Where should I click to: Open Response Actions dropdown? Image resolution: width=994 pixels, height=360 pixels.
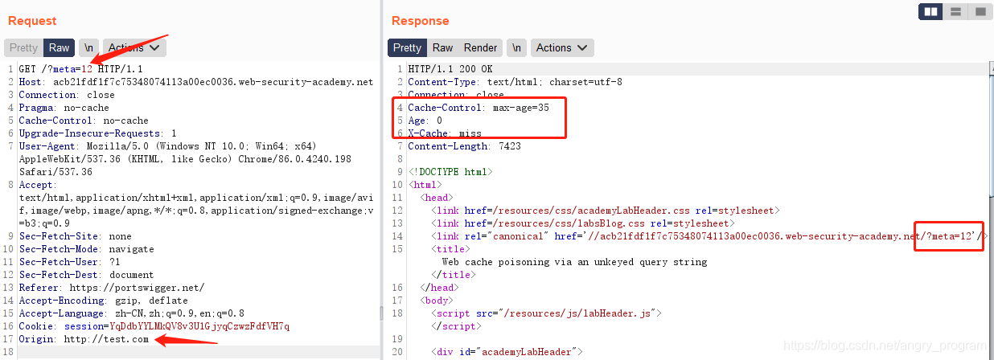[x=562, y=48]
